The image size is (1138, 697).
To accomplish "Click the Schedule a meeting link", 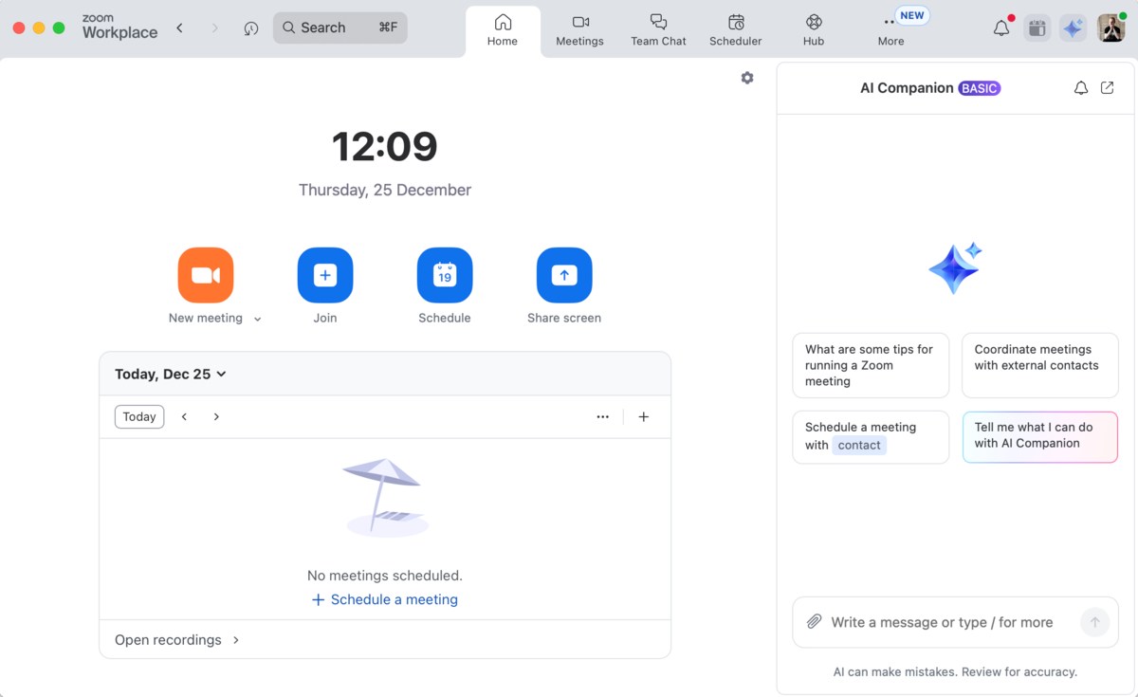I will pyautogui.click(x=385, y=599).
